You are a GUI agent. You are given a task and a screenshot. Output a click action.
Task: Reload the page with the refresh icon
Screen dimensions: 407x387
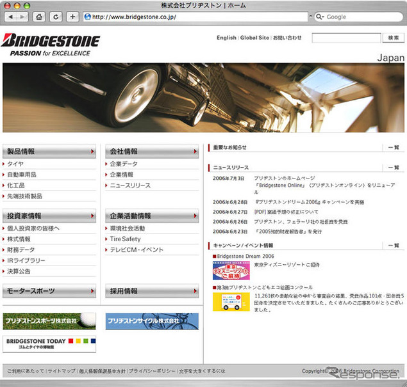pyautogui.click(x=56, y=17)
